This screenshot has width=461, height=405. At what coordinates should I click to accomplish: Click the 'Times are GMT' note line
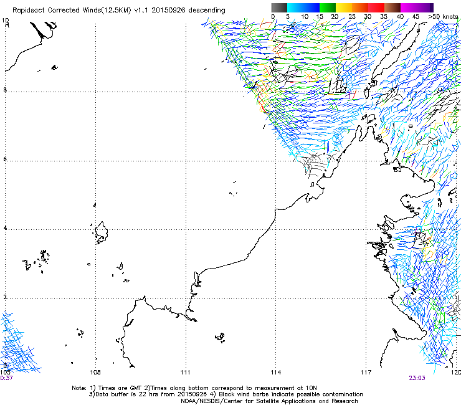click(194, 388)
